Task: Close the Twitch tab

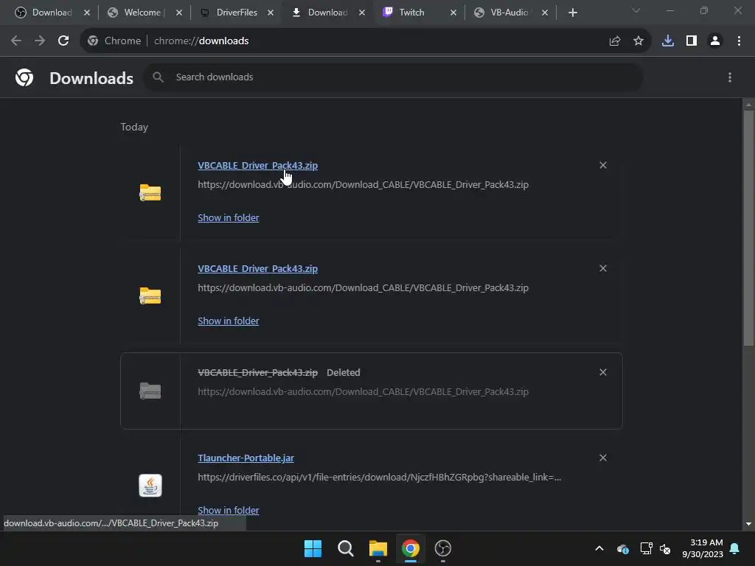Action: 453,13
